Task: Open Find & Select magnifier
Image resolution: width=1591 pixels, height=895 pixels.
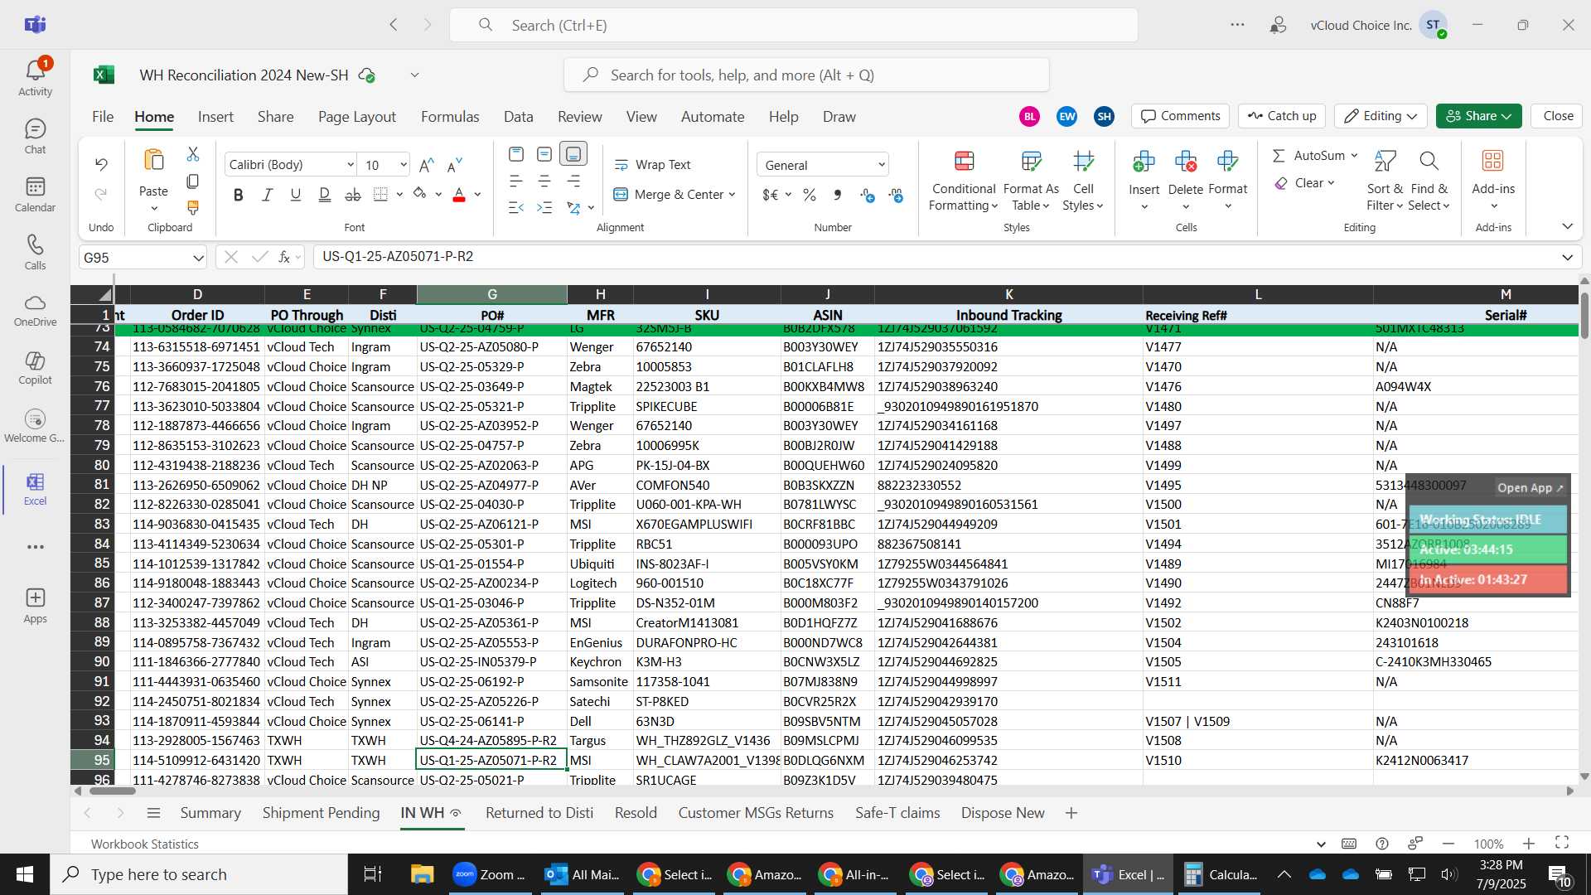Action: [1429, 161]
